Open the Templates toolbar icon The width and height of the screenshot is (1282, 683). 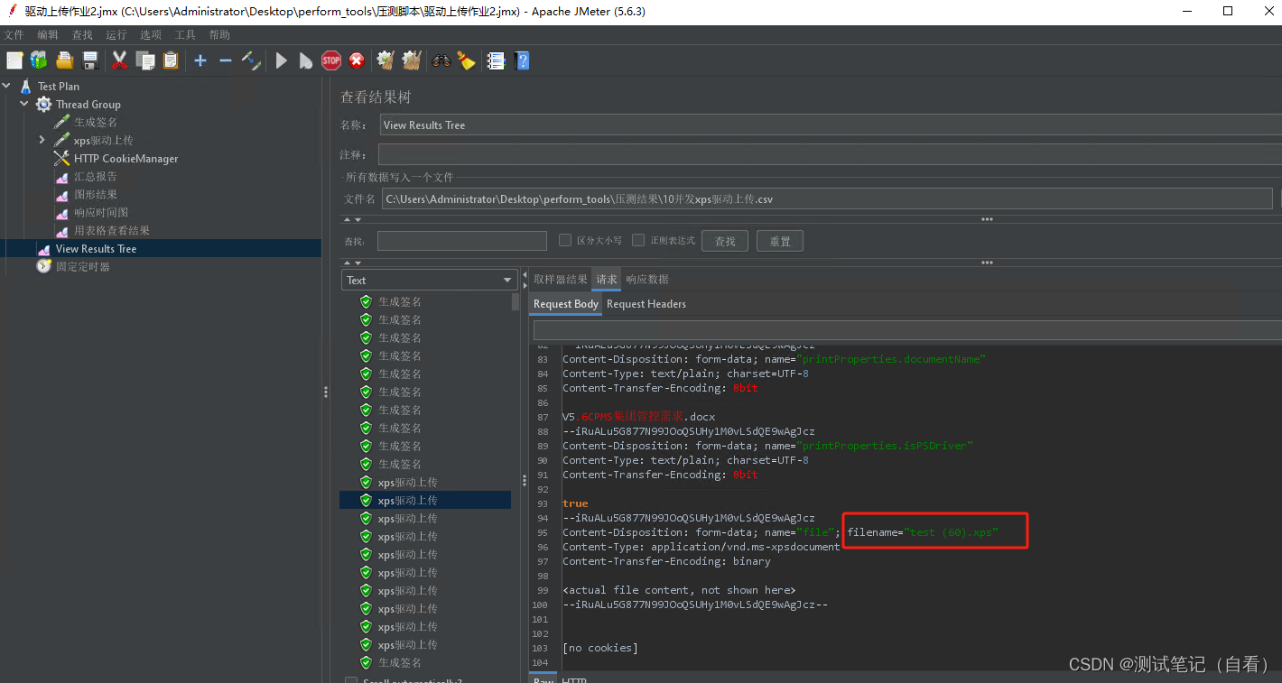tap(39, 60)
